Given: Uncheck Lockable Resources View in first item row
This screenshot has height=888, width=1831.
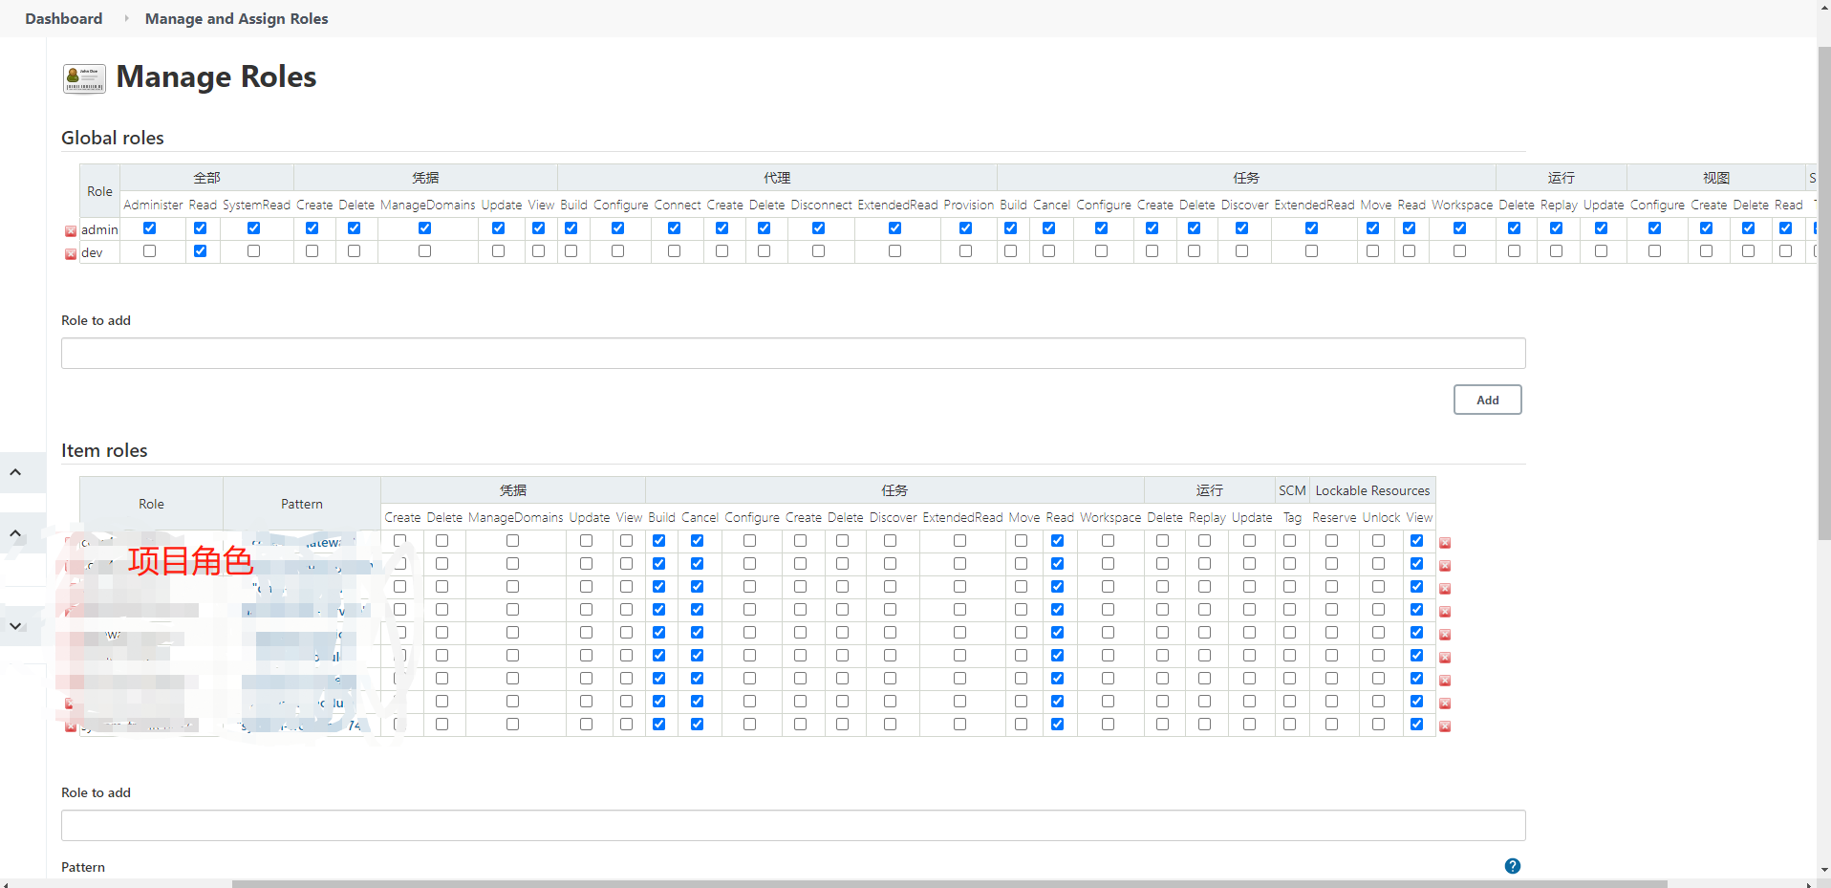Looking at the screenshot, I should tap(1416, 540).
